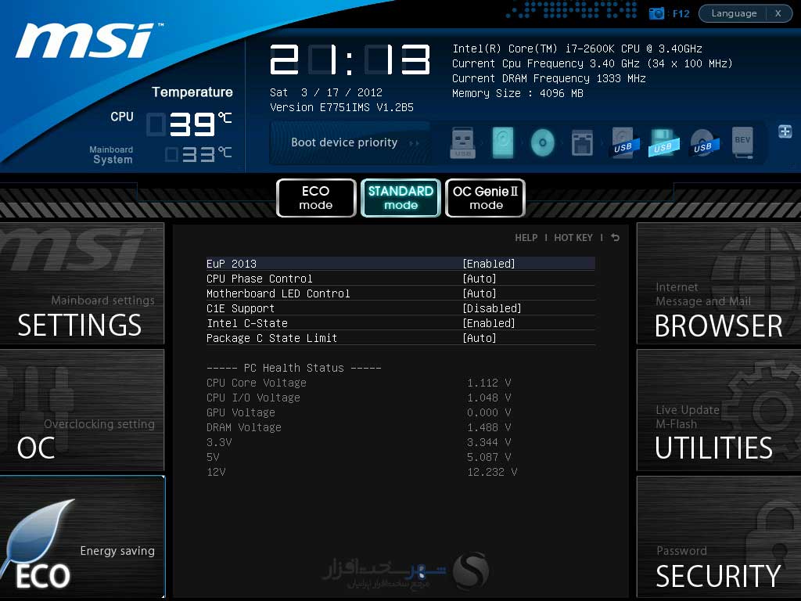The width and height of the screenshot is (801, 601).
Task: Select the CD/DVD boot device icon
Action: [x=543, y=142]
